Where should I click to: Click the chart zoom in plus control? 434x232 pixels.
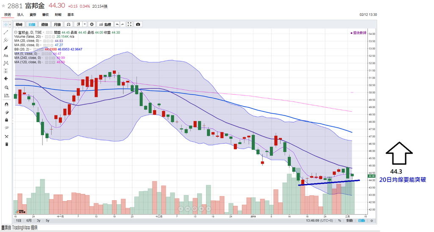click(x=201, y=209)
